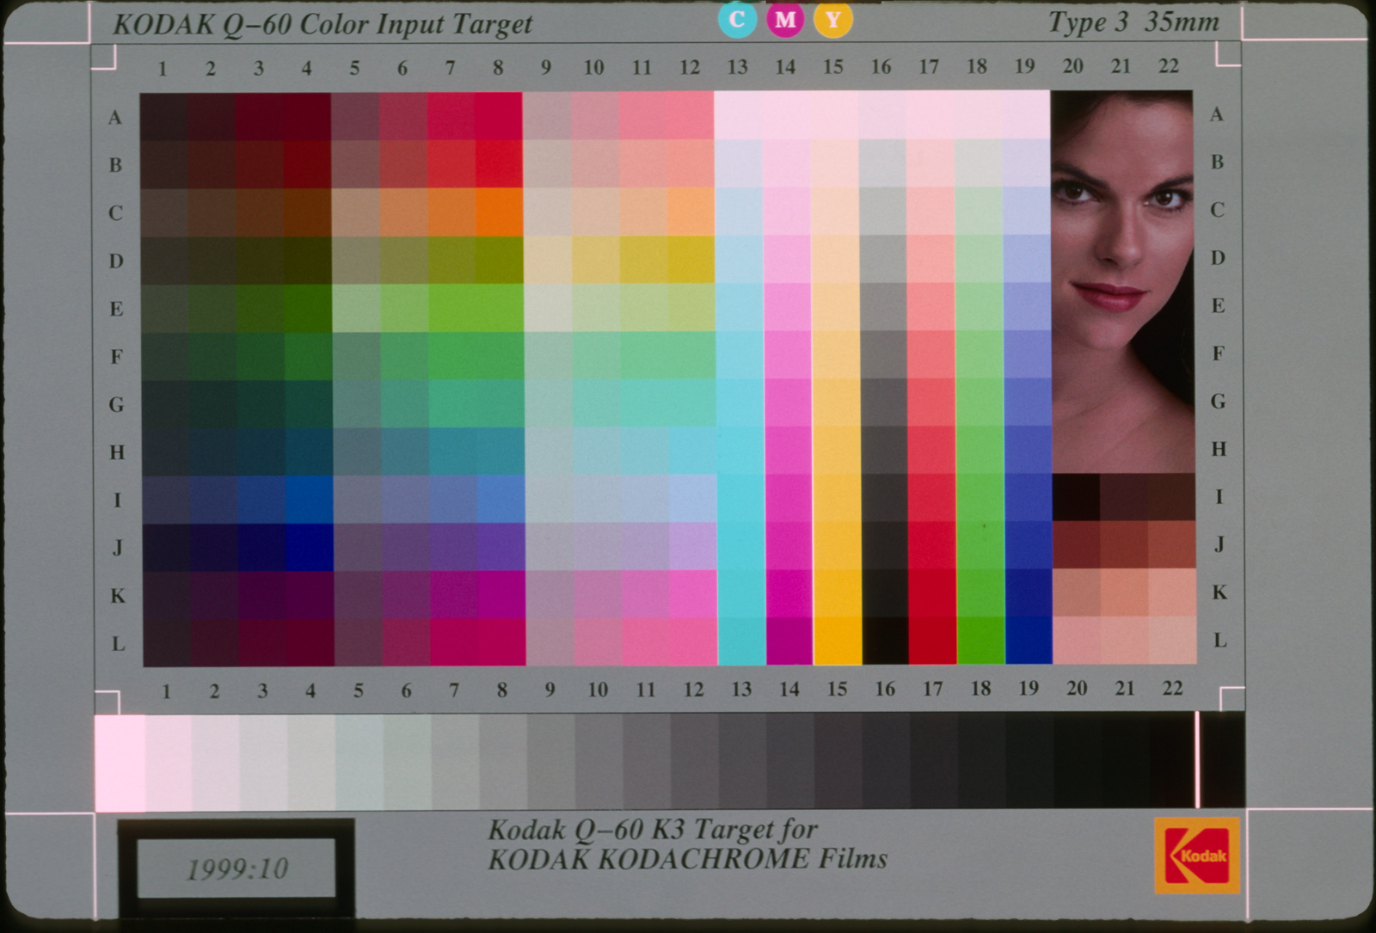
Task: Pick the magenta patch at K8
Action: point(501,594)
